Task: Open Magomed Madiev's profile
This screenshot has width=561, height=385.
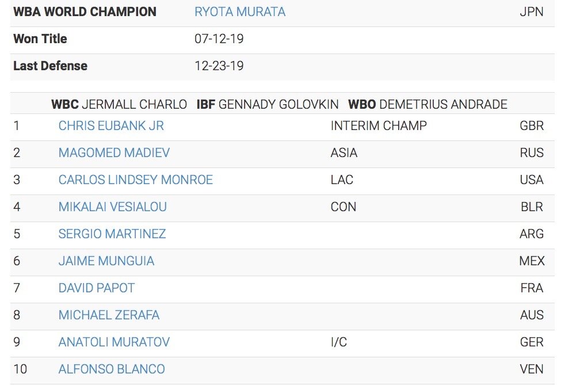Action: (114, 153)
